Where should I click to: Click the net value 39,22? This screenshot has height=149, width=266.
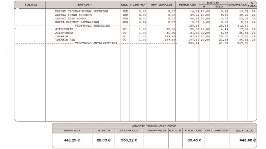[x=244, y=15]
